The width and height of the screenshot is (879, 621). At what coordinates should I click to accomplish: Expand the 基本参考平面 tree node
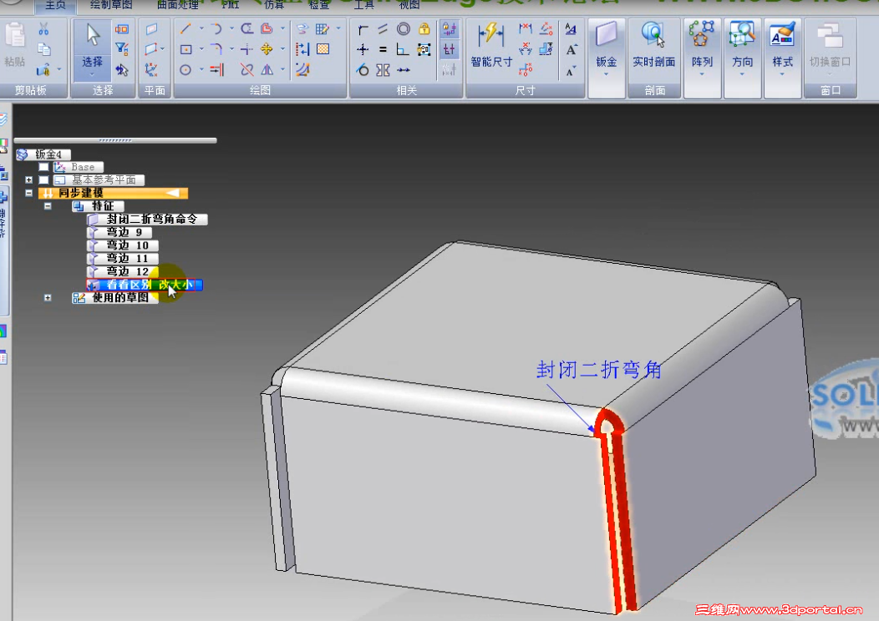[28, 179]
